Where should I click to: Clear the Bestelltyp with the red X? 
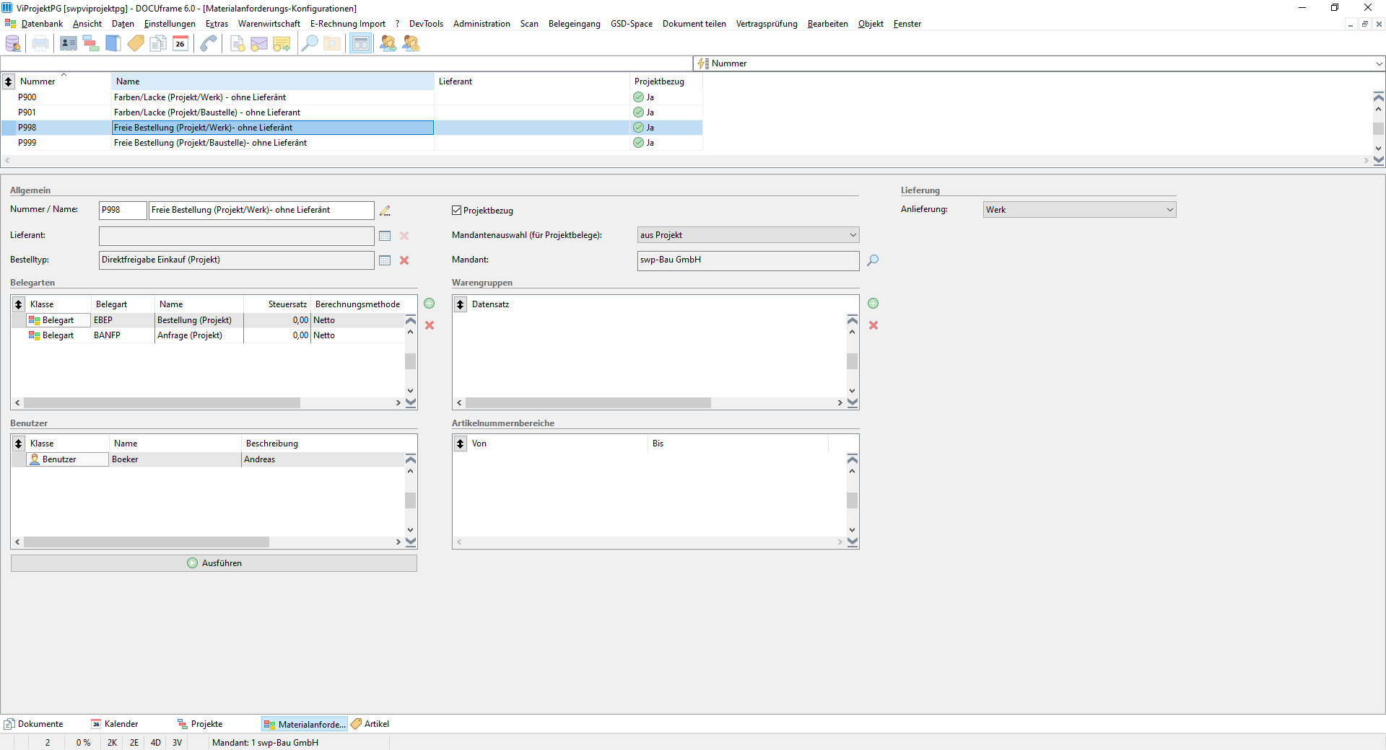coord(404,260)
